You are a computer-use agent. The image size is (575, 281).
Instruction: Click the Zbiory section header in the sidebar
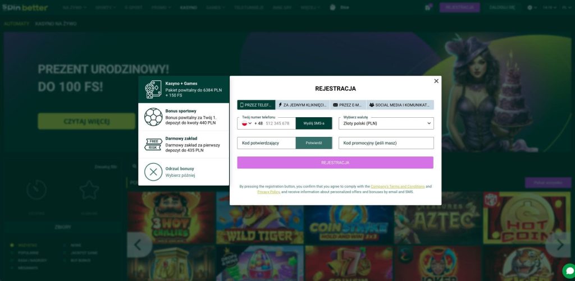click(x=63, y=227)
